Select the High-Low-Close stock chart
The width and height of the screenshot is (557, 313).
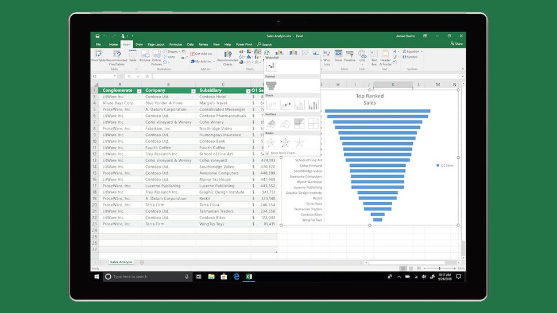[x=271, y=104]
